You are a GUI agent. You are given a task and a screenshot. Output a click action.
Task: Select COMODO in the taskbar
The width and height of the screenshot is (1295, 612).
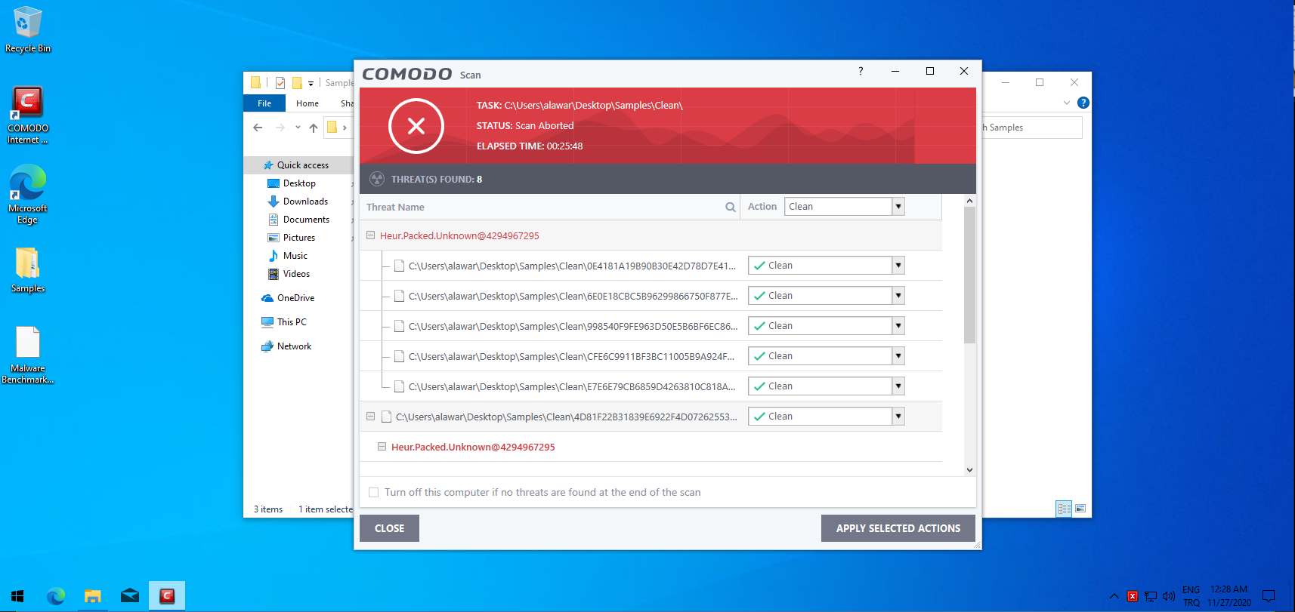click(167, 596)
